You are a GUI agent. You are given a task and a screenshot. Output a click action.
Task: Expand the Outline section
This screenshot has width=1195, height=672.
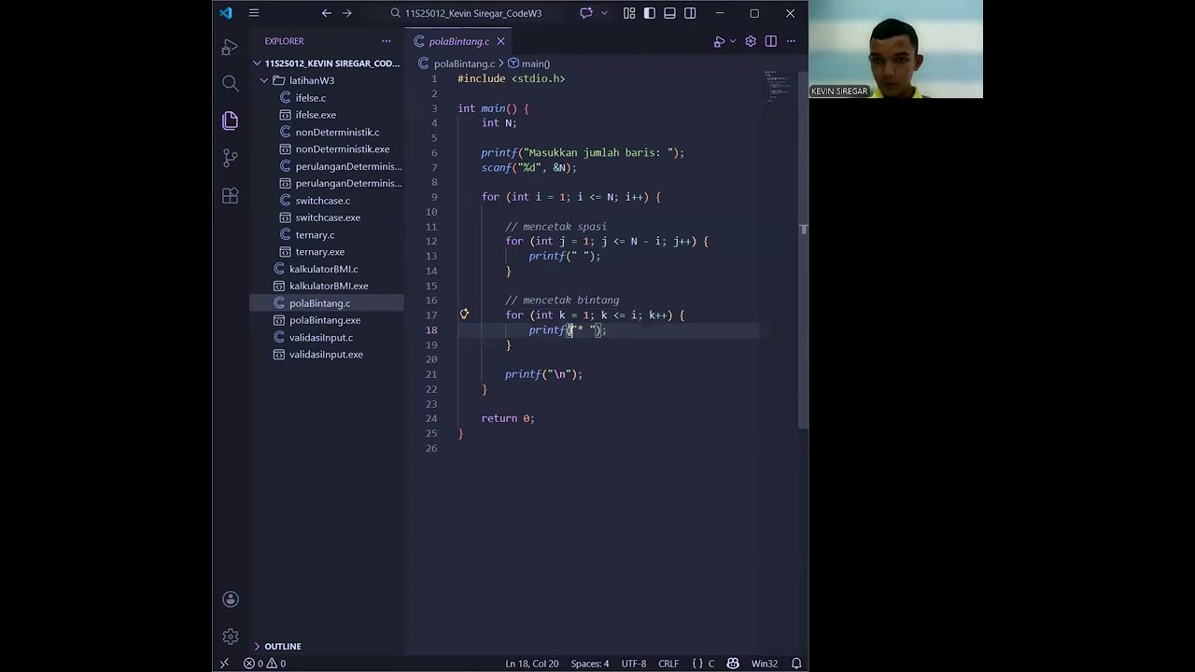coord(327,646)
